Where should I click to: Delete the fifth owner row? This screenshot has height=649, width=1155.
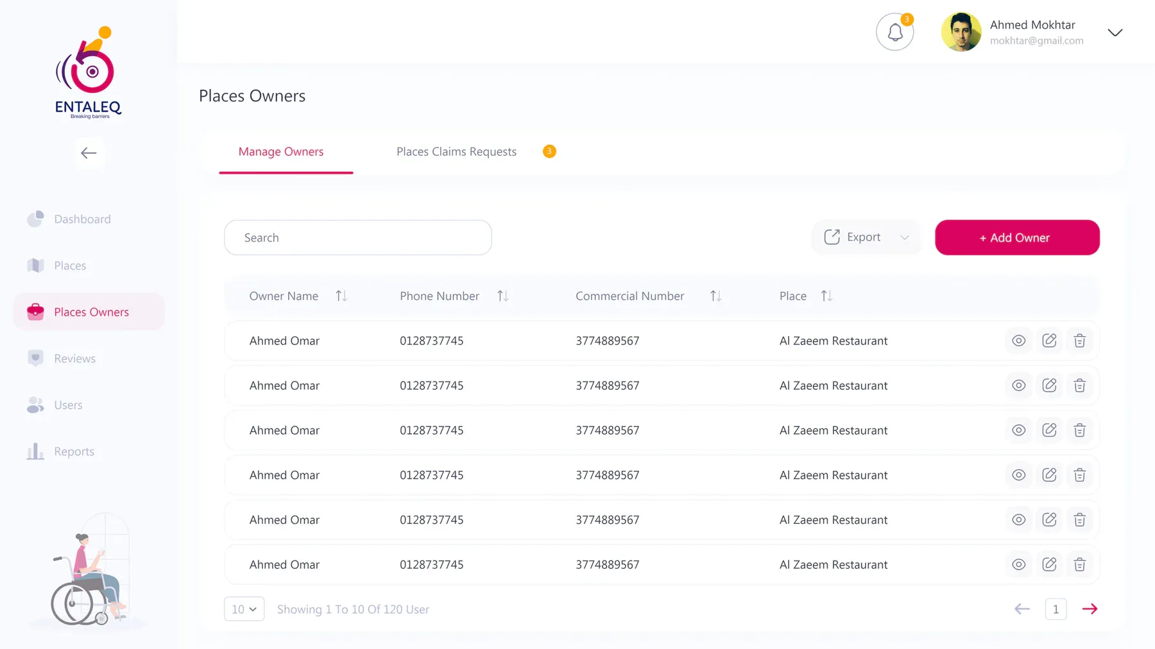pyautogui.click(x=1080, y=520)
